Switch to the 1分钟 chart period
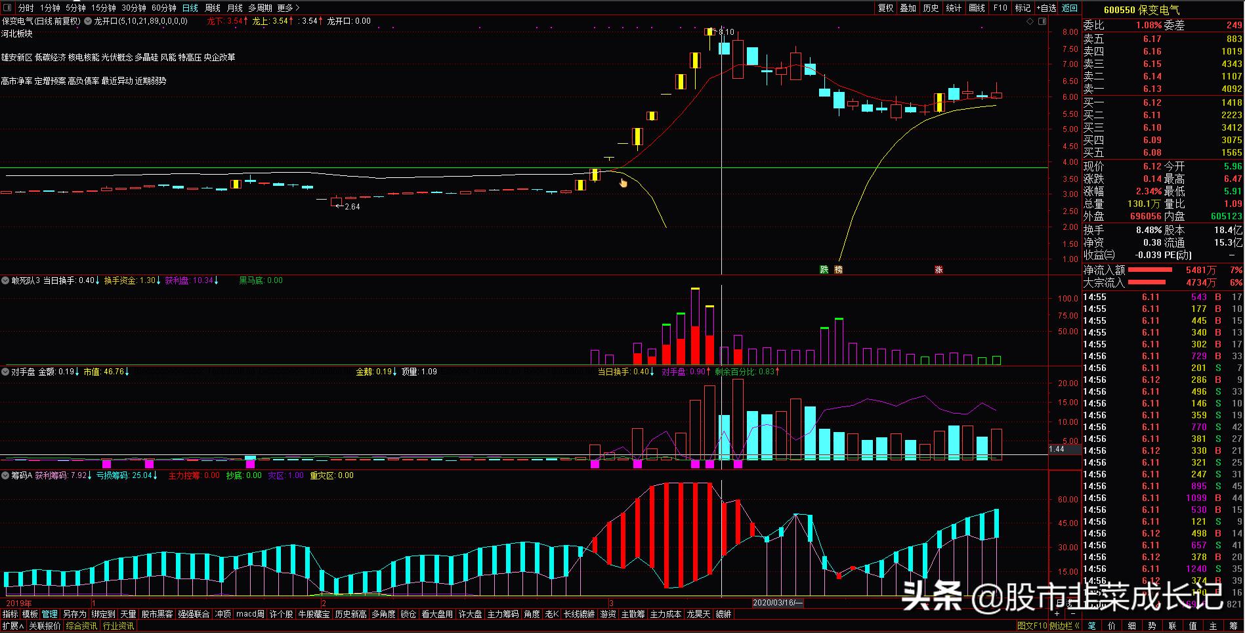 pos(50,8)
